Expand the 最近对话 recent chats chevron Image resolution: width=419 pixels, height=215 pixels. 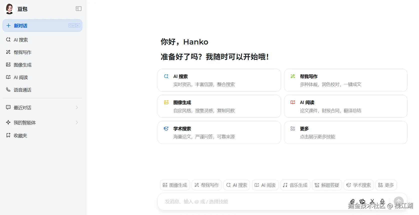(77, 107)
